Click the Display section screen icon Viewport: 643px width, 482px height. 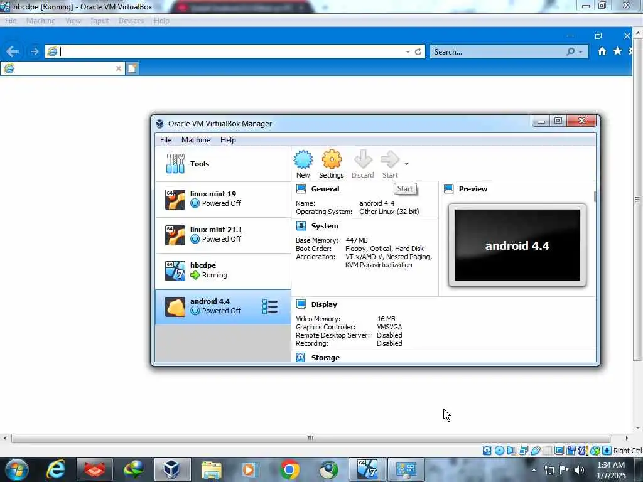tap(301, 304)
